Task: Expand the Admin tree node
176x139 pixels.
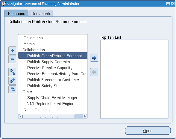Action: tap(20, 44)
